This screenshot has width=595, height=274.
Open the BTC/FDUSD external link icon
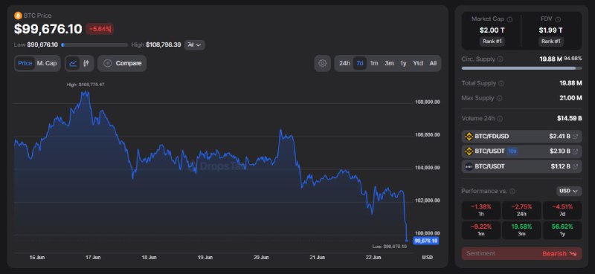coord(575,137)
